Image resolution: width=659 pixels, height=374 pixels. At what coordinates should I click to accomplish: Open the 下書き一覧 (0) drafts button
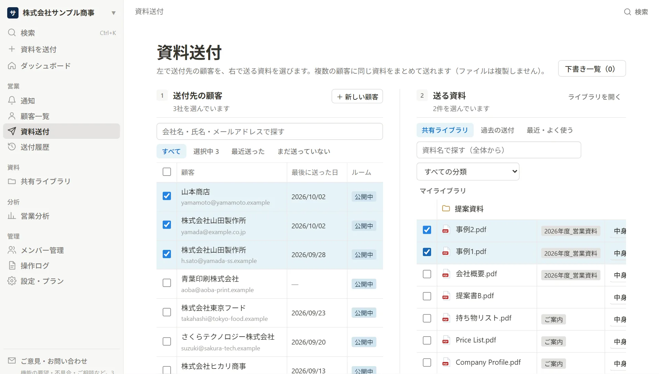[592, 69]
